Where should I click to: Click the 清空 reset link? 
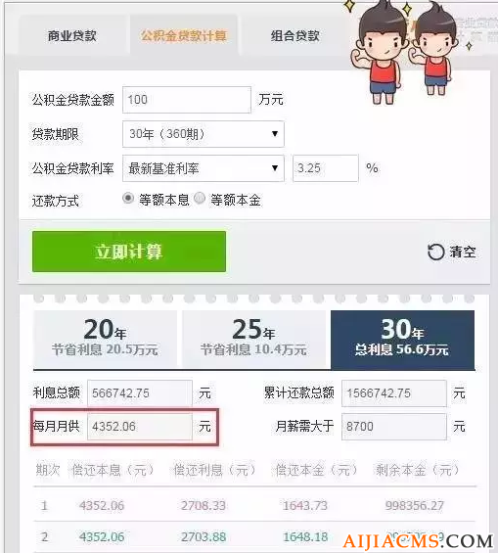click(x=463, y=252)
